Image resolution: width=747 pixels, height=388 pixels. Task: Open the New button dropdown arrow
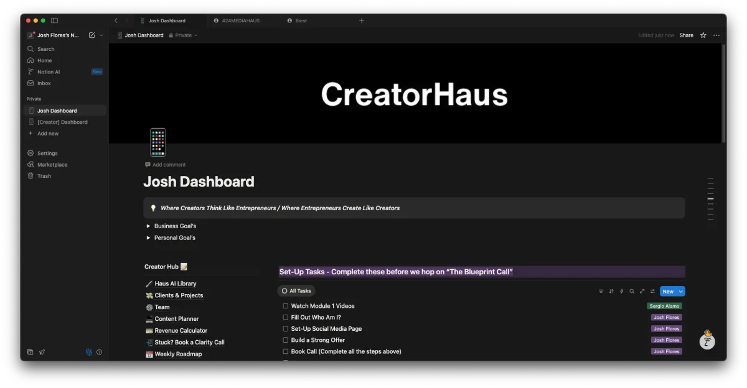pos(681,291)
